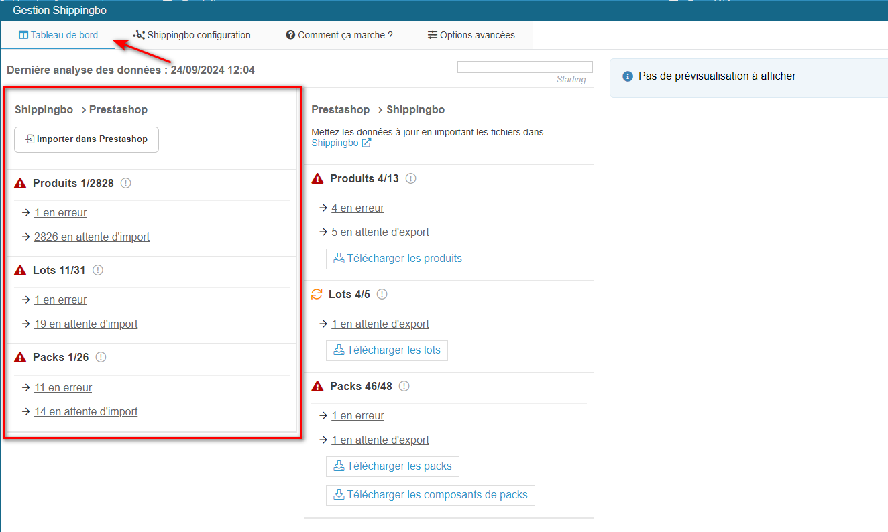Open '1 en attente d'export' under Packs 46/48
The image size is (888, 532).
(380, 440)
